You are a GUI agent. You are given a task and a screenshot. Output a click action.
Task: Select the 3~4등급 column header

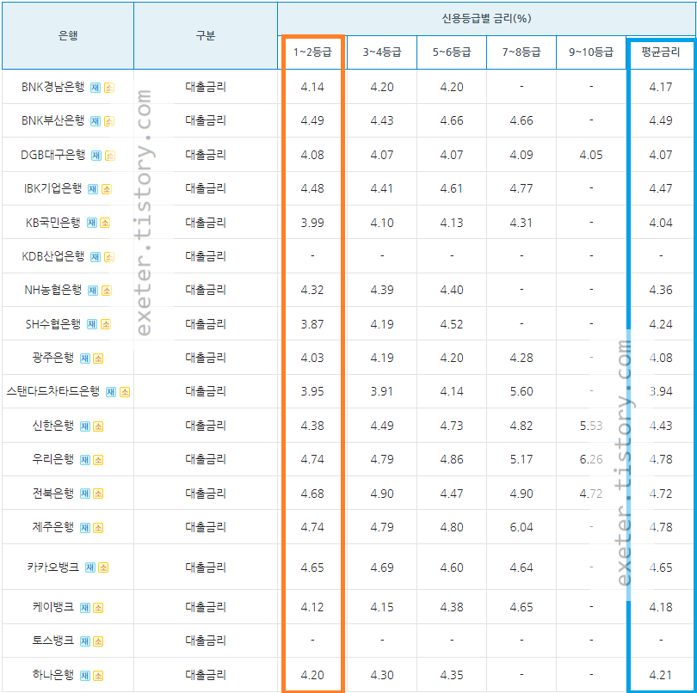tap(382, 52)
